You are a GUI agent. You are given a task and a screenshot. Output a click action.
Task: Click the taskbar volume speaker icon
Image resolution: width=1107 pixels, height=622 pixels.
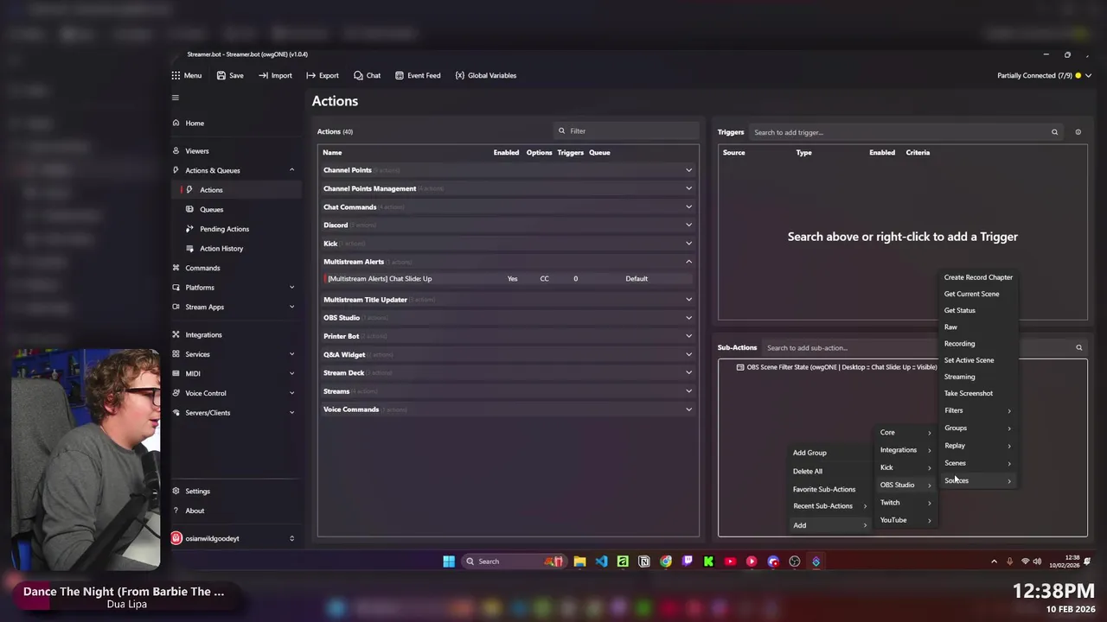pos(1037,562)
